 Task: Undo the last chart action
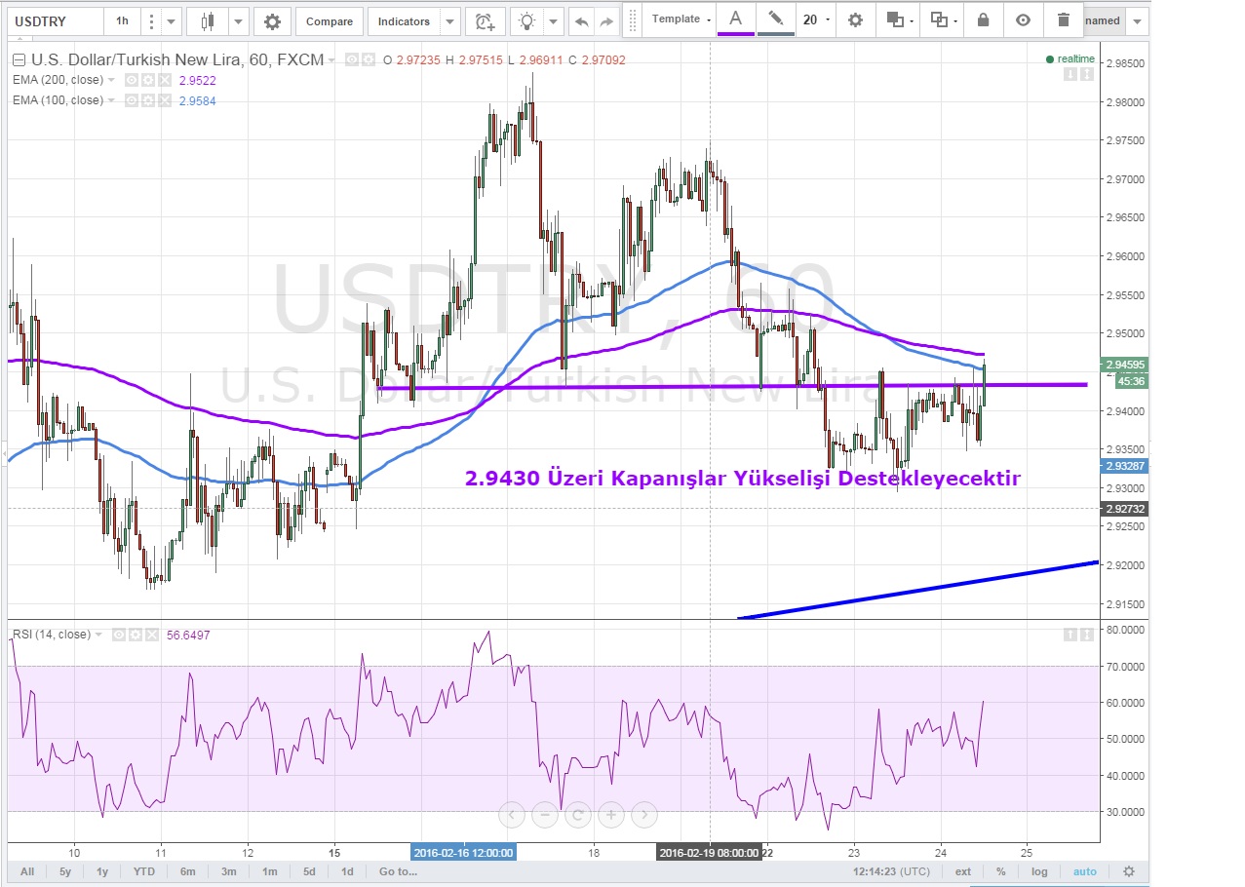tap(582, 21)
